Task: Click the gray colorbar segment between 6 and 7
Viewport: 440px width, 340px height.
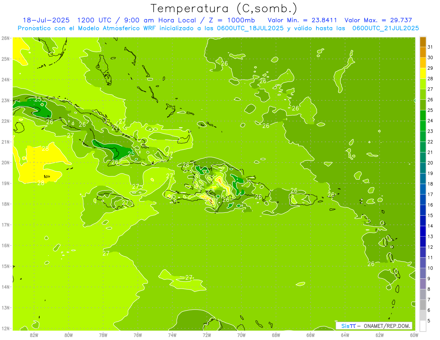Action: tap(423, 305)
